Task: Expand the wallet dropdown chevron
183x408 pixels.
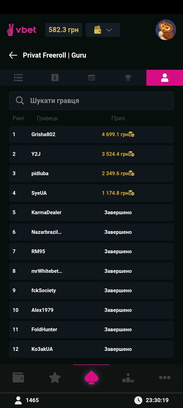Action: [109, 30]
